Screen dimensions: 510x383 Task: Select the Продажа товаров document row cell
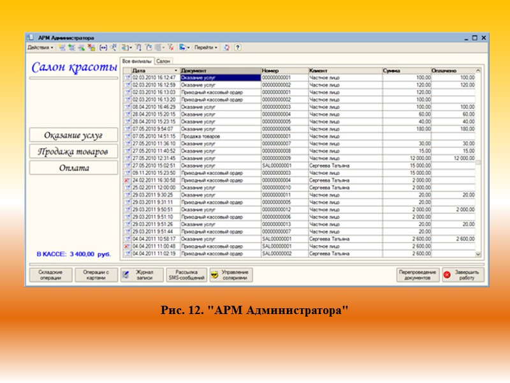(x=221, y=136)
